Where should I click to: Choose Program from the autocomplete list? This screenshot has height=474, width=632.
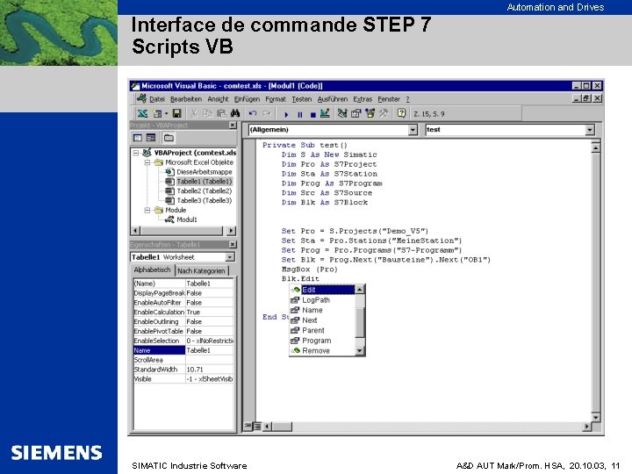click(x=316, y=341)
